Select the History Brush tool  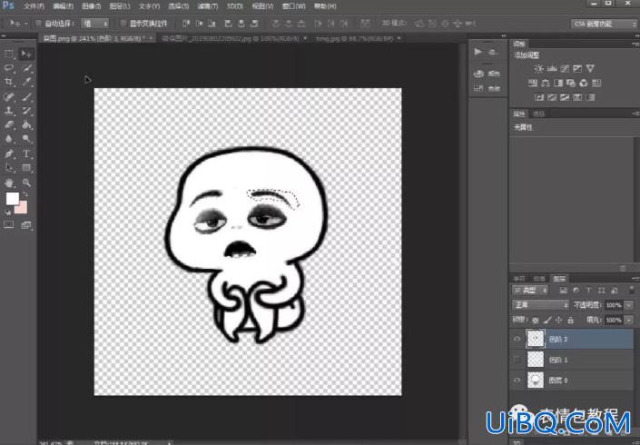click(x=26, y=111)
